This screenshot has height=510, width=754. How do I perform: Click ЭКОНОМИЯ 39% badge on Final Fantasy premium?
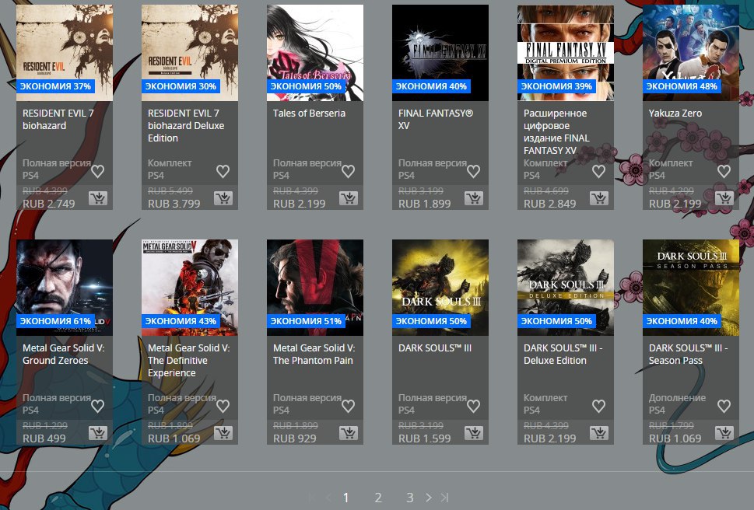click(x=556, y=86)
